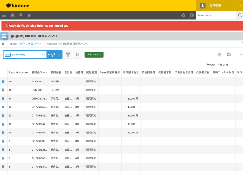Open the help question mark icon
The width and height of the screenshot is (243, 174).
[x=191, y=15]
